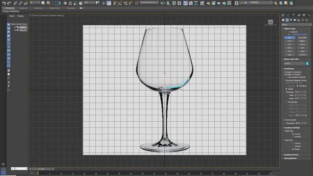313x176 pixels.
Task: Toggle the Spinner Snap icon
Action: click(x=131, y=3)
